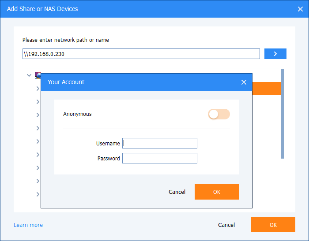Image resolution: width=309 pixels, height=241 pixels.
Task: Collapse the root node of the device tree
Action: coord(29,75)
